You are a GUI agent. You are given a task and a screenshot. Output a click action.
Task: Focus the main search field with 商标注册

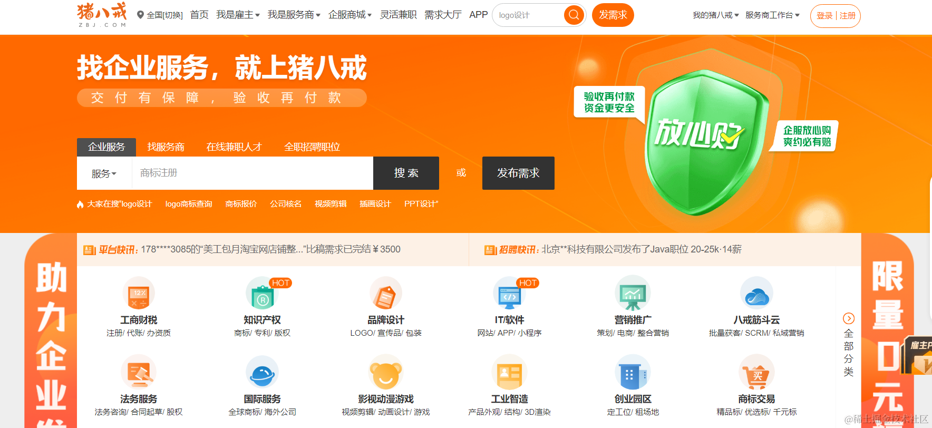pos(253,173)
